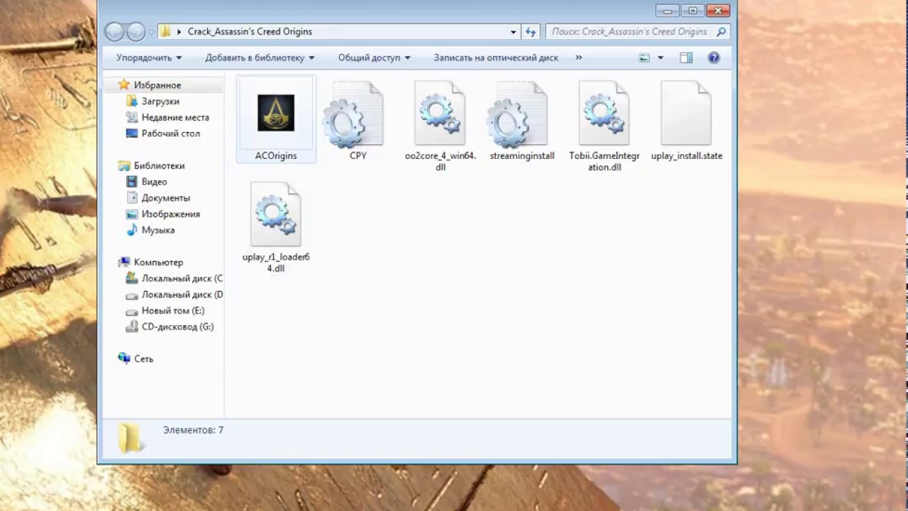This screenshot has width=908, height=511.
Task: Open the Видео library
Action: coord(154,182)
